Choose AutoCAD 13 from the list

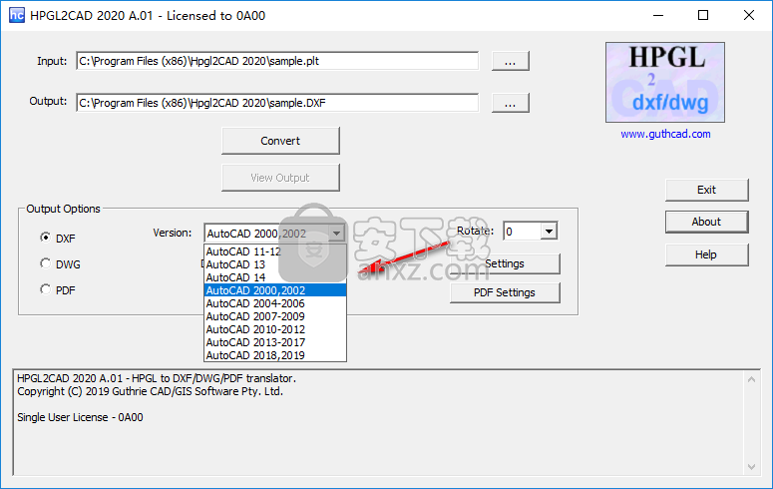pyautogui.click(x=275, y=264)
